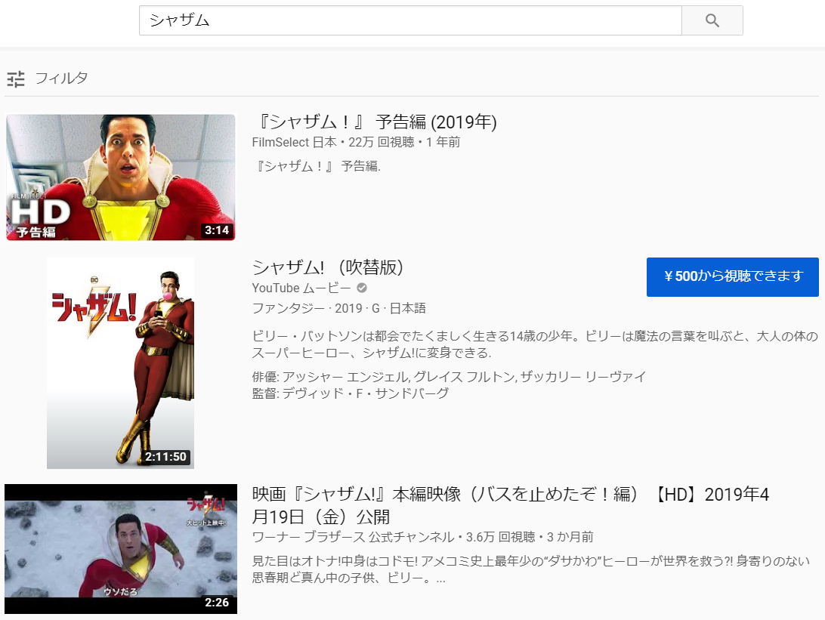825x620 pixels.
Task: Open the シャザム! (吹替版) title
Action: coord(328,267)
